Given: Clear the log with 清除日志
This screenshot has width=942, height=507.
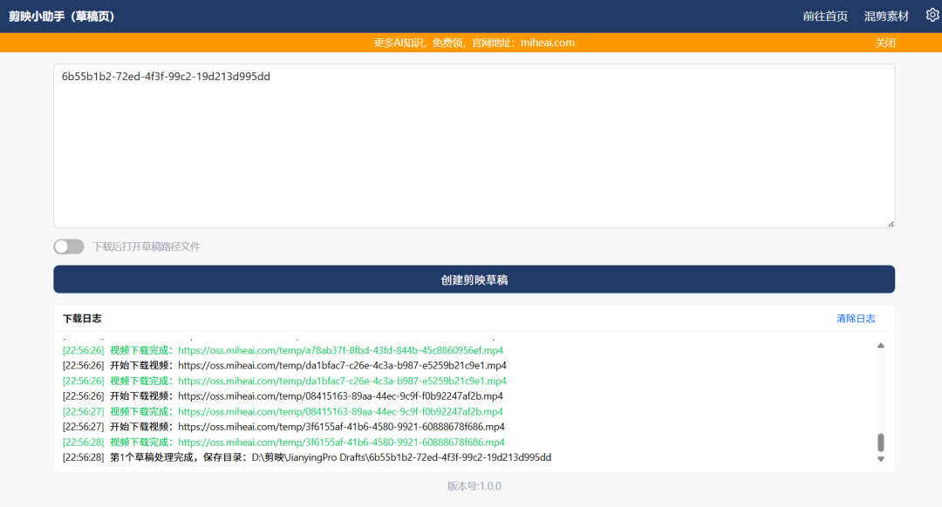Looking at the screenshot, I should (856, 319).
